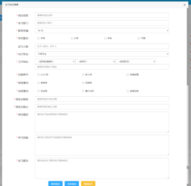Viewport: 191px width, 186px height.
Task: Select the 2-4人间 accommodation option
Action: (39, 75)
